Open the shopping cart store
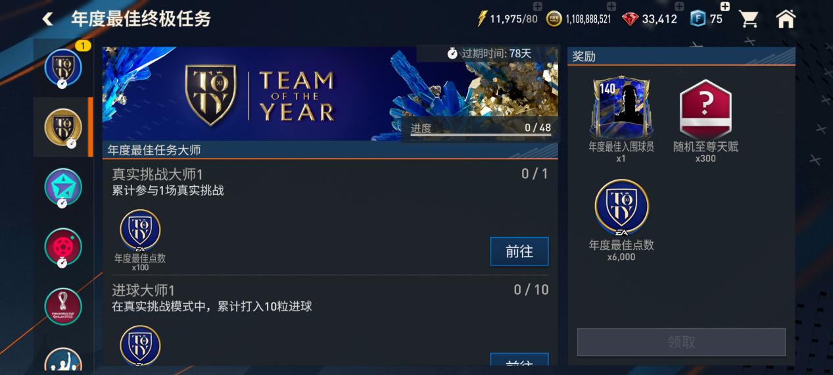Image resolution: width=833 pixels, height=375 pixels. 749,19
